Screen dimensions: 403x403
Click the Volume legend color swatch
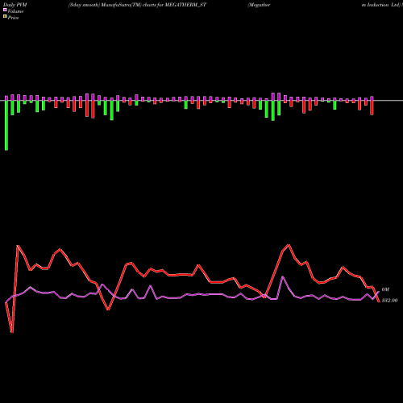coord(5,10)
